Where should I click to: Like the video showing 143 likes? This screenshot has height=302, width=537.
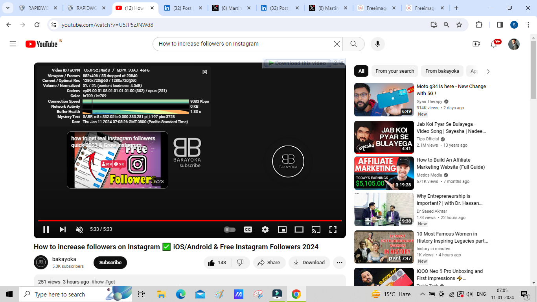tap(217, 263)
